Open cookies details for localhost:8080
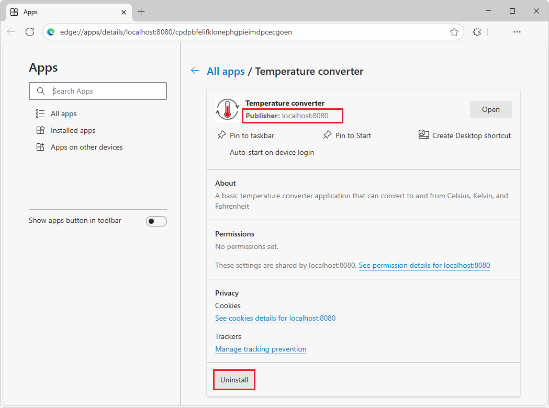Viewport: 549px width, 408px height. [275, 318]
